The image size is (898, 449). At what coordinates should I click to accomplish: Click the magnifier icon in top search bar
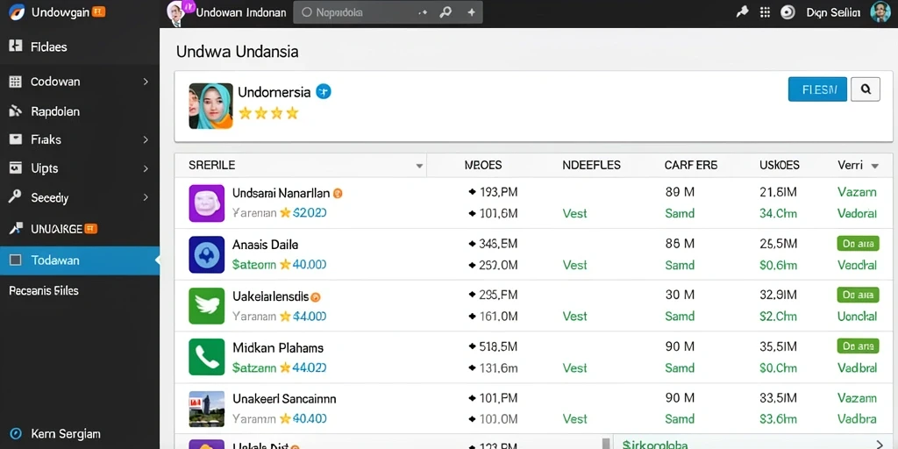(x=445, y=12)
